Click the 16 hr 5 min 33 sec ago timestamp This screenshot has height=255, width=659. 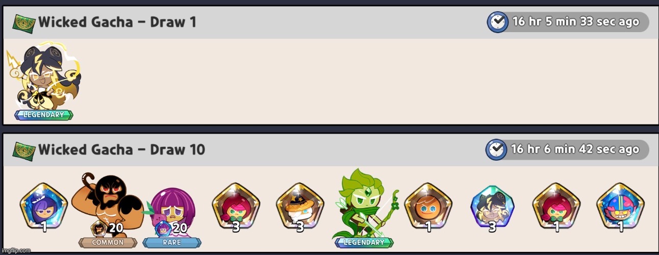click(x=575, y=22)
